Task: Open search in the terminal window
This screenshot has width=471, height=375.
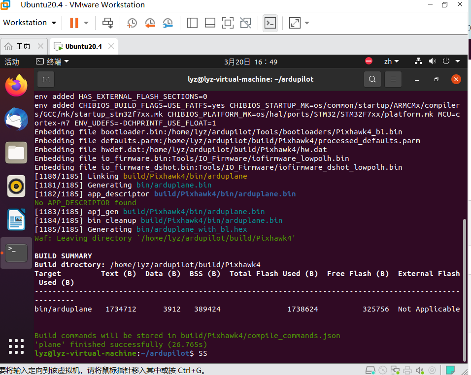Action: click(372, 79)
